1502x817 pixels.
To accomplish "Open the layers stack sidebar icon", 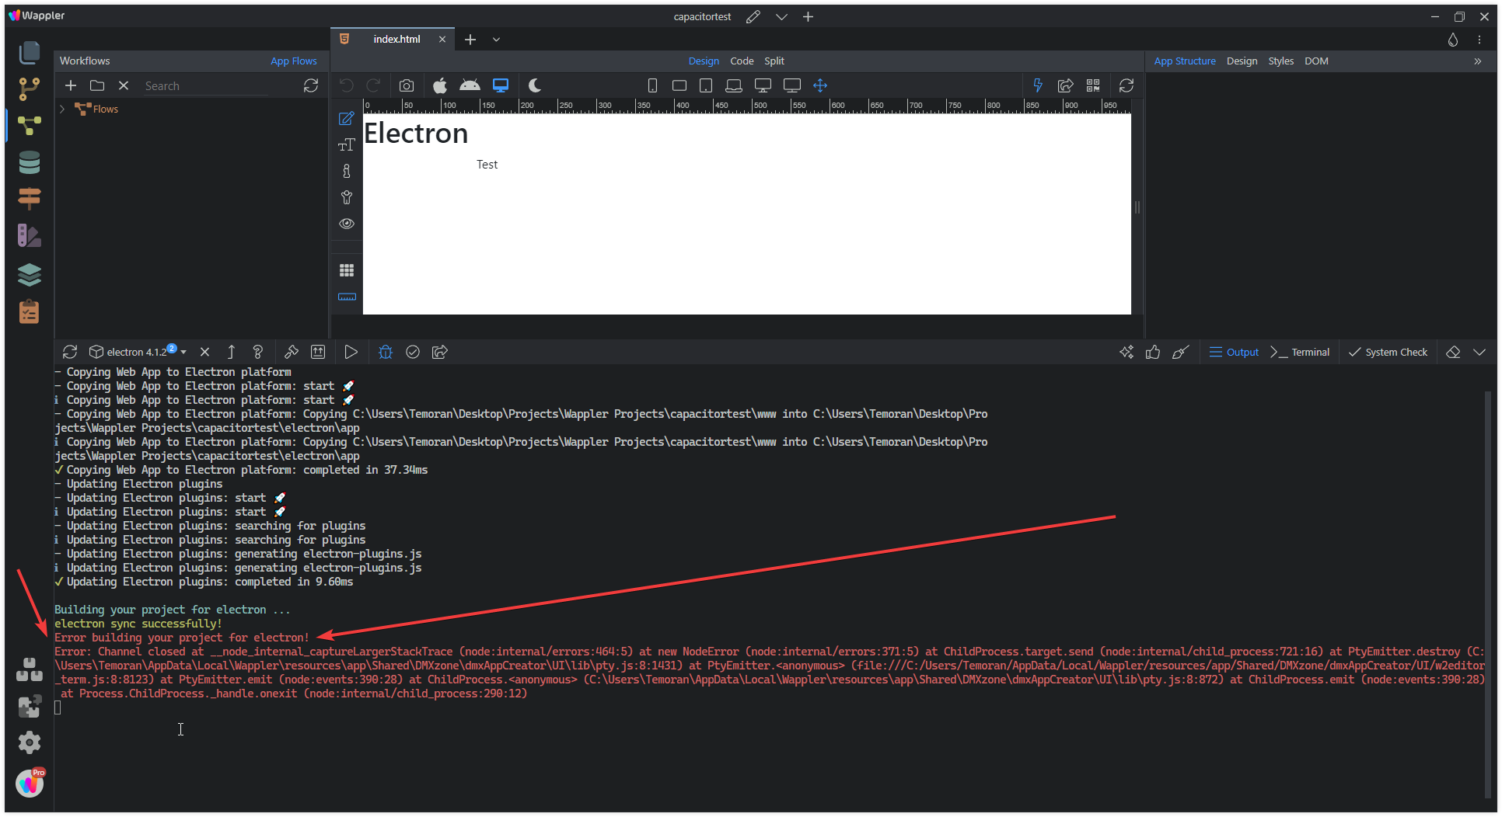I will 30,274.
